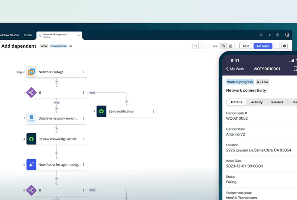
Task: Open Review knowledge article options menu
Action: tap(84, 139)
